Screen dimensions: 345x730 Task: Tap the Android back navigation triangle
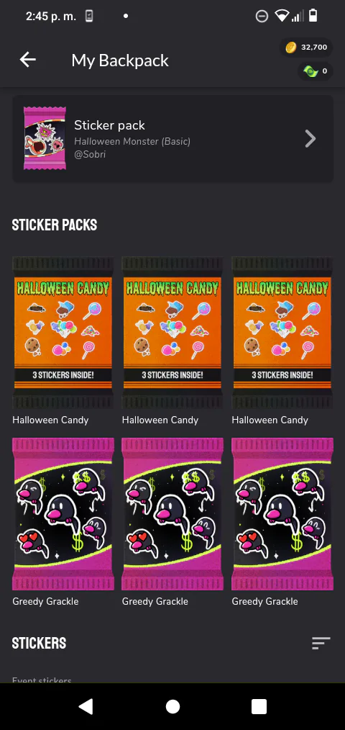click(86, 706)
